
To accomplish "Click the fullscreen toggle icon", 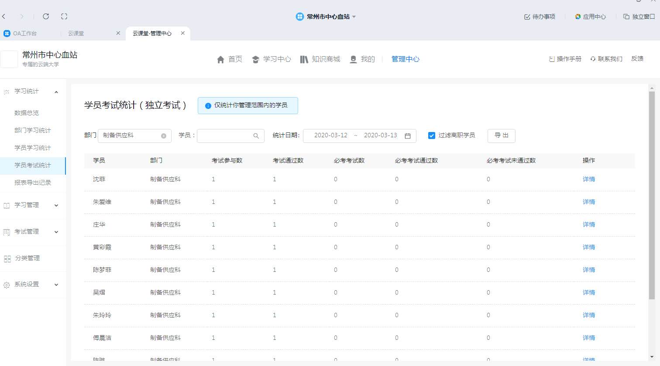I will [64, 17].
